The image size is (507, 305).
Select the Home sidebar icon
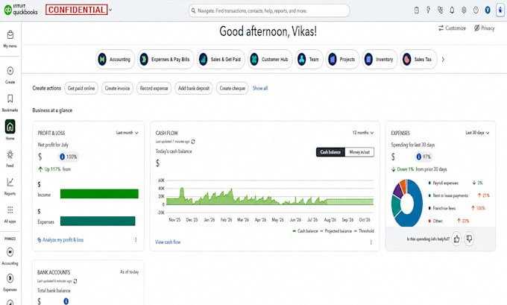(x=10, y=127)
